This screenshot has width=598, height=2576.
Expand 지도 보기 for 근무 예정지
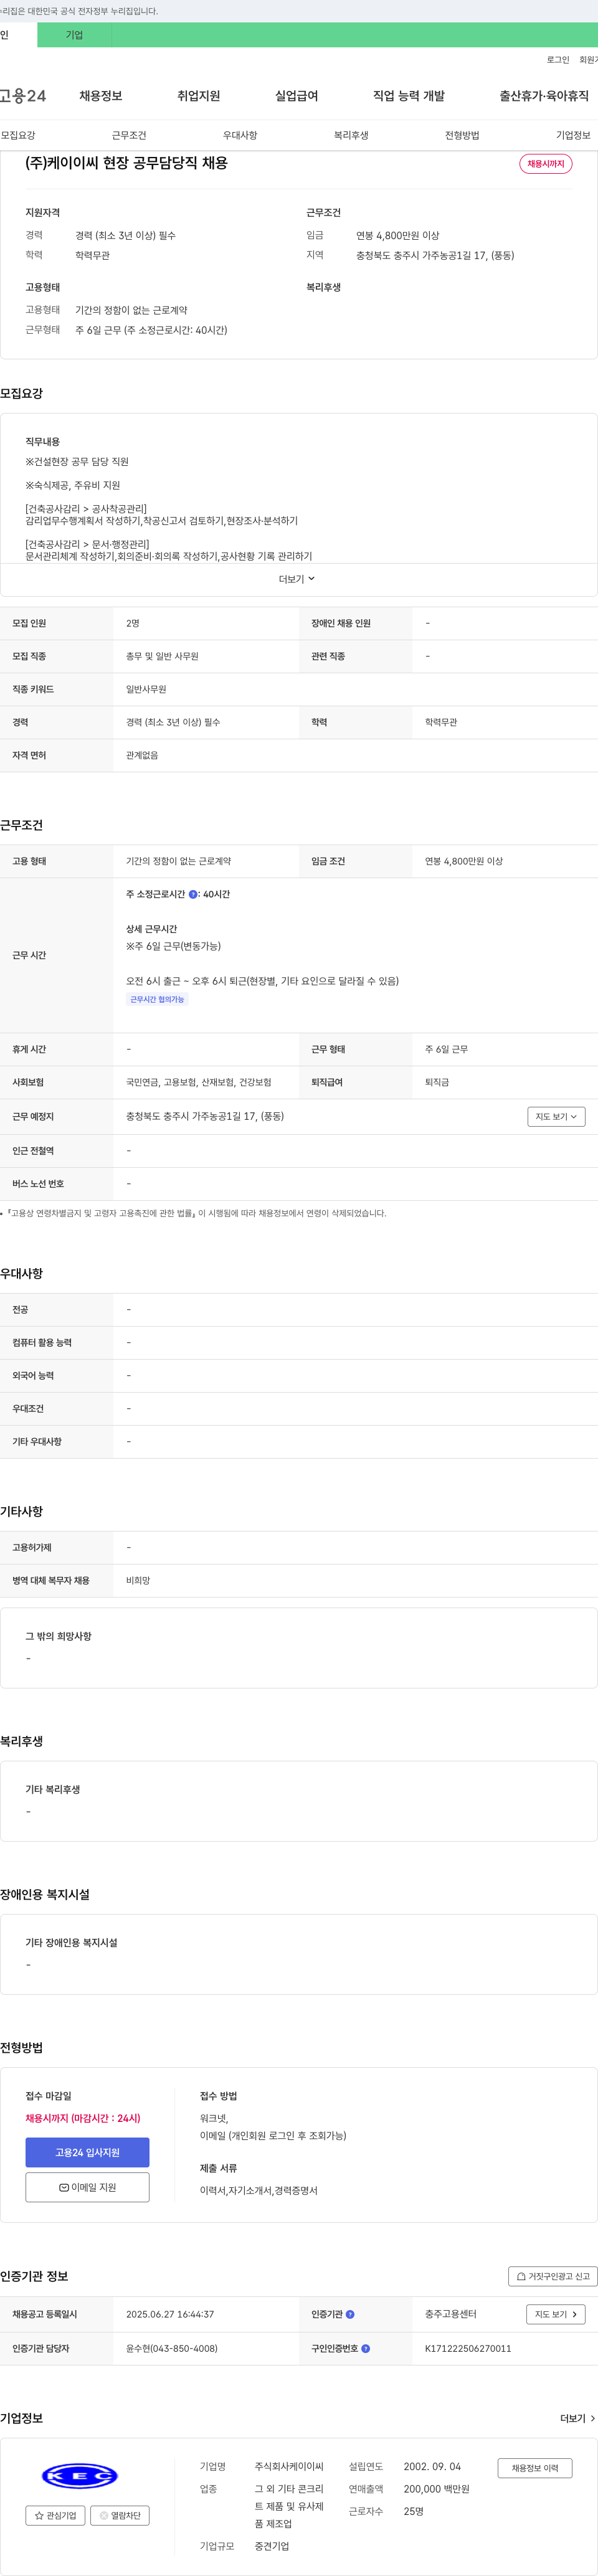(x=556, y=1116)
